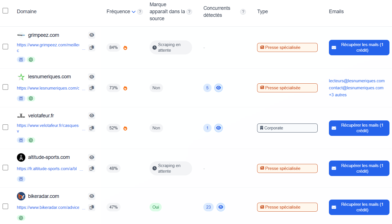Click the Presse spécialisée tag for altitude-sports.com
Viewport: 392px width, 224px height.
click(x=287, y=168)
